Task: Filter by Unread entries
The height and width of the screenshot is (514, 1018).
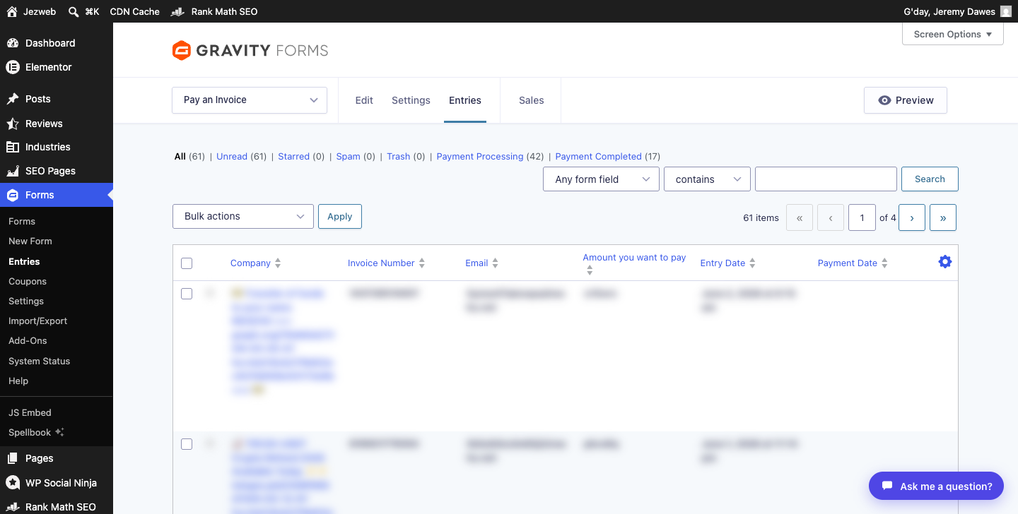Action: tap(232, 157)
